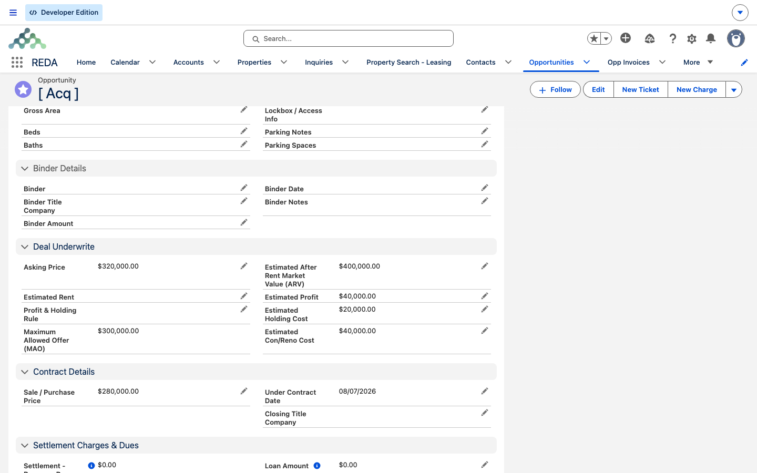The height and width of the screenshot is (473, 757).
Task: Edit the Beds field
Action: tap(244, 131)
